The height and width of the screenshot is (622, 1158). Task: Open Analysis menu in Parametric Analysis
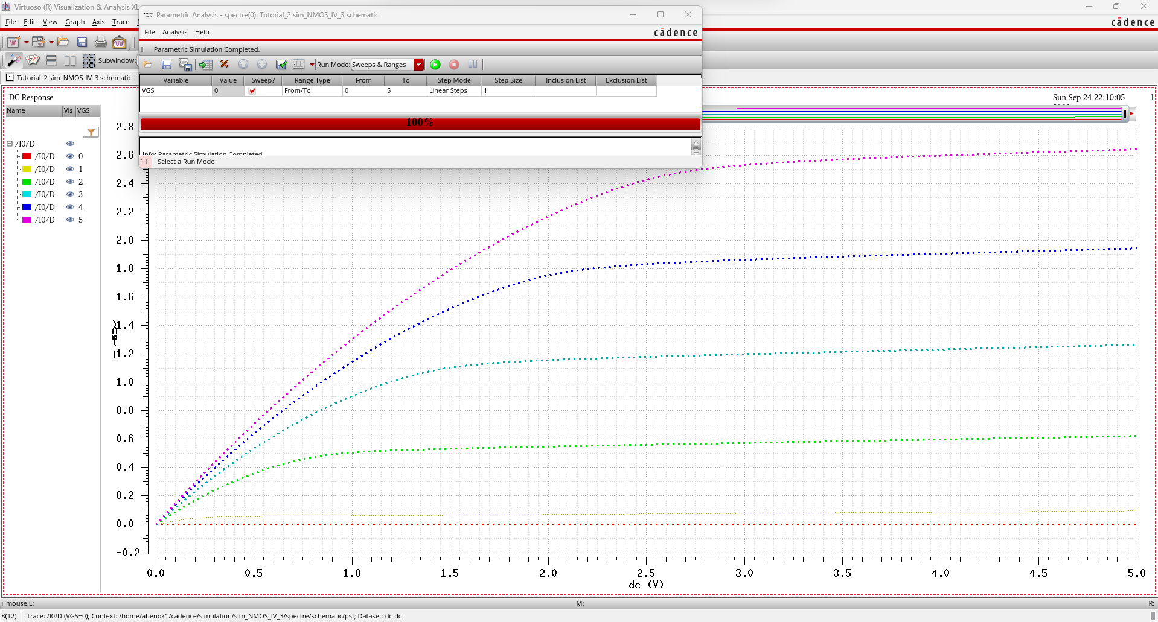click(174, 32)
